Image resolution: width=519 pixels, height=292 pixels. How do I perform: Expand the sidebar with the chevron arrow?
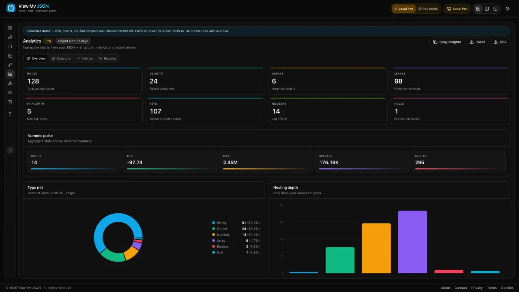pos(10,150)
